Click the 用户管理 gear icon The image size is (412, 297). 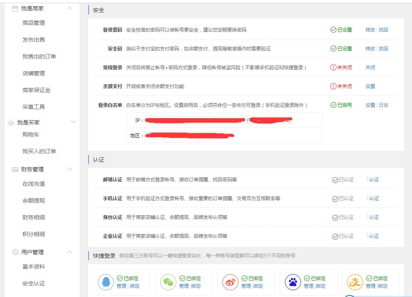click(x=15, y=252)
